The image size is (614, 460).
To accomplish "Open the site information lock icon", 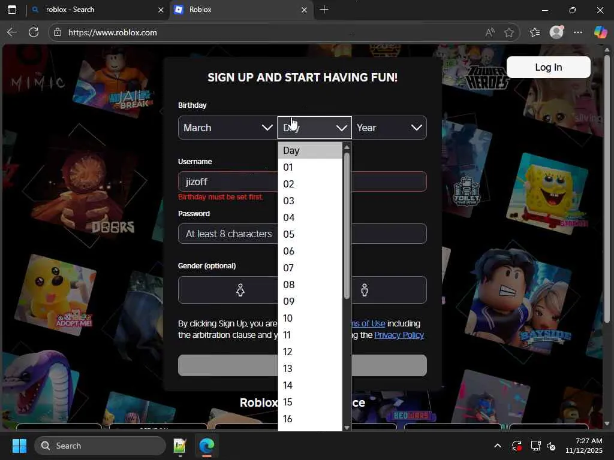I will (x=58, y=32).
